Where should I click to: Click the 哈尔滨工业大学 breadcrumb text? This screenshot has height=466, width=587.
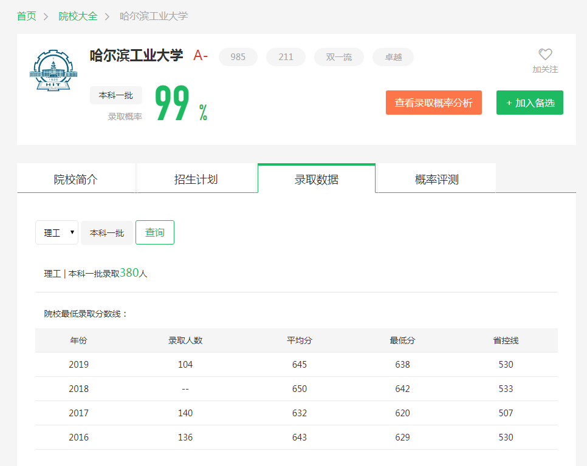[x=154, y=16]
